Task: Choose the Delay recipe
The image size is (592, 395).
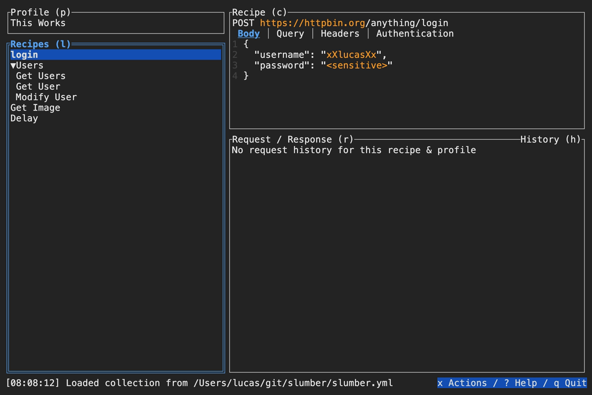Action: [24, 118]
